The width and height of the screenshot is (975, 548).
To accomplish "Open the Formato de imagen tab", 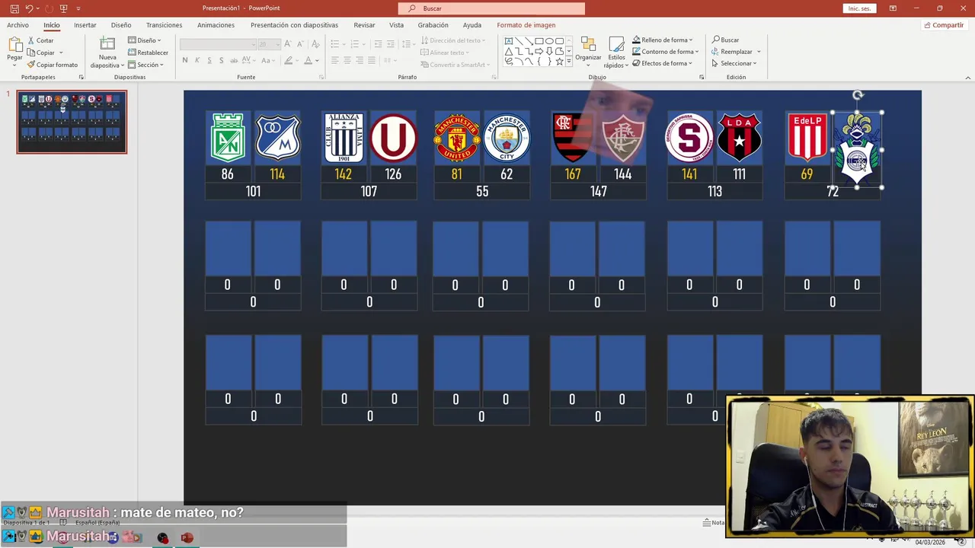I will click(526, 25).
